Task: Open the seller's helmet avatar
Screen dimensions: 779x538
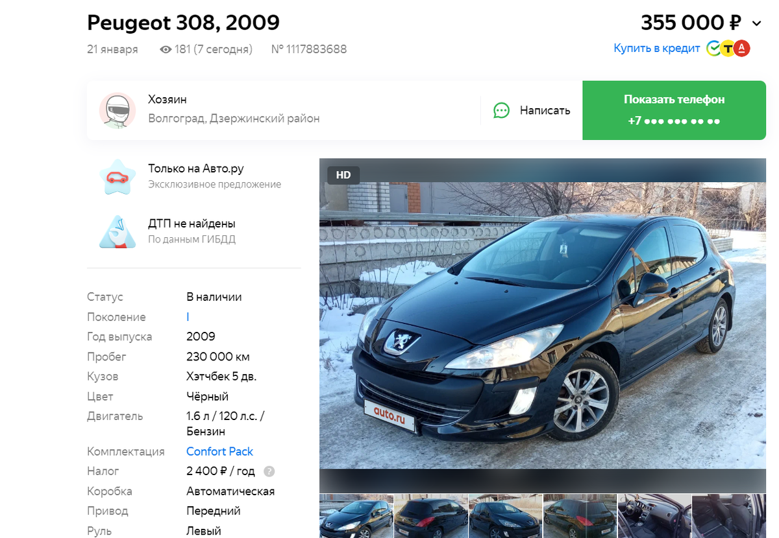Action: tap(117, 110)
